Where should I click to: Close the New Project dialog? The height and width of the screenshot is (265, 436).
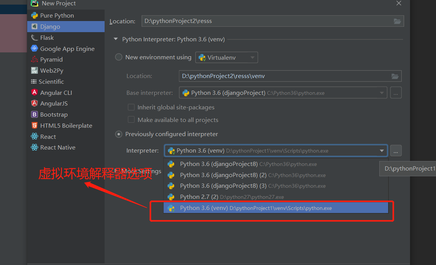pyautogui.click(x=399, y=3)
